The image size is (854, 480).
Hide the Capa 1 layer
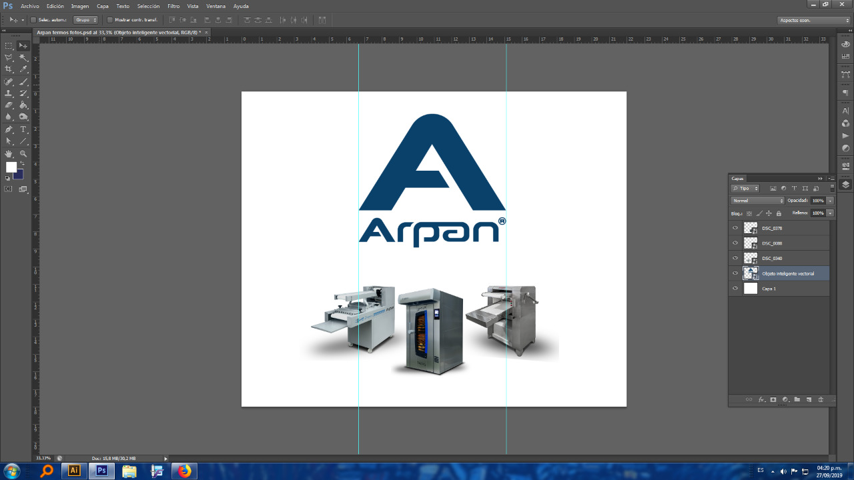735,289
